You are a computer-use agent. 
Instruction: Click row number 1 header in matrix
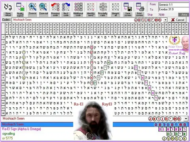pos(3,37)
